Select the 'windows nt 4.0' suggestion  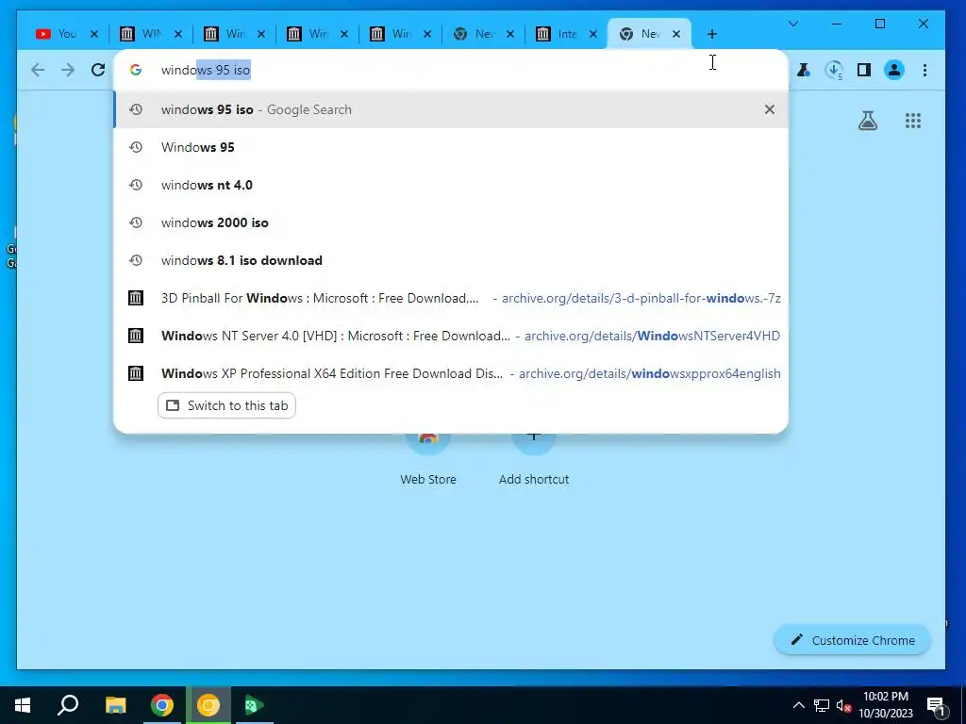click(451, 185)
